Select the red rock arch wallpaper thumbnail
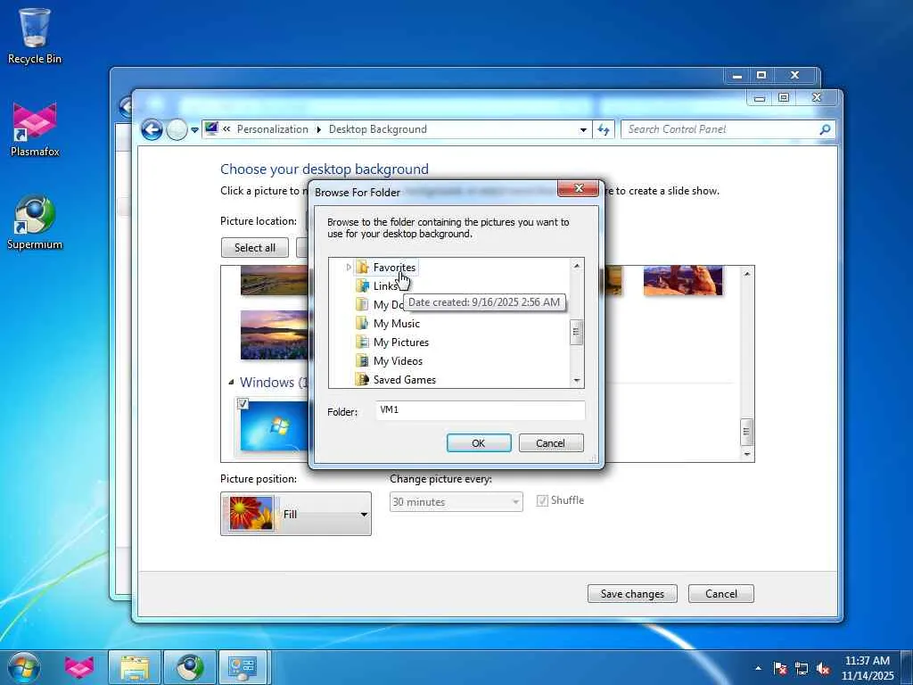 coord(683,281)
